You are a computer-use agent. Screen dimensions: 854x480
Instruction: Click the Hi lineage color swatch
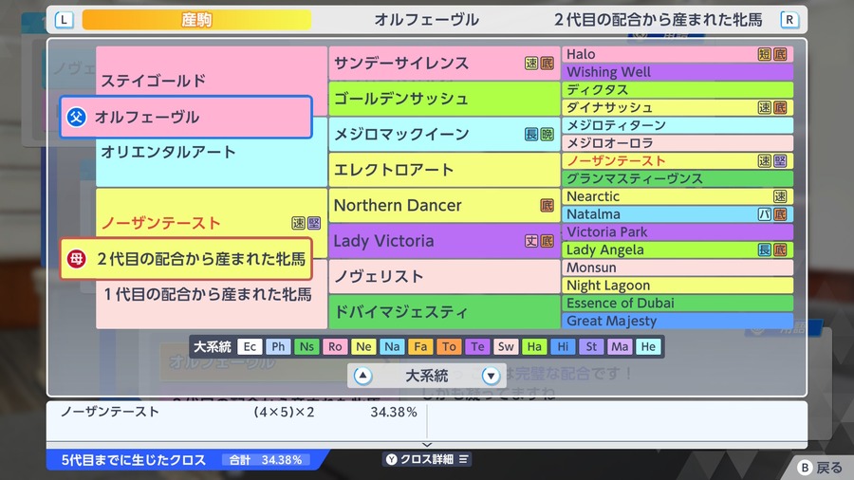563,346
